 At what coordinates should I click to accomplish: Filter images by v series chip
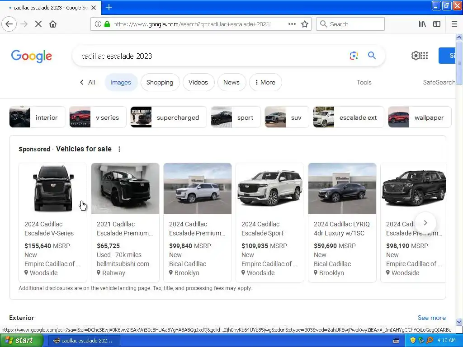98,117
